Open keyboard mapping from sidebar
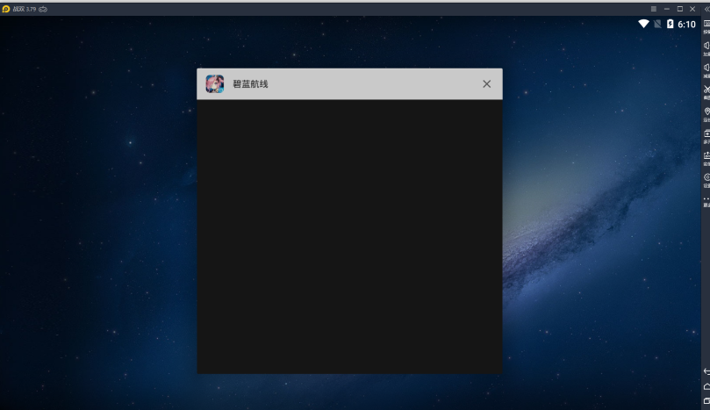This screenshot has height=410, width=710. tap(706, 25)
